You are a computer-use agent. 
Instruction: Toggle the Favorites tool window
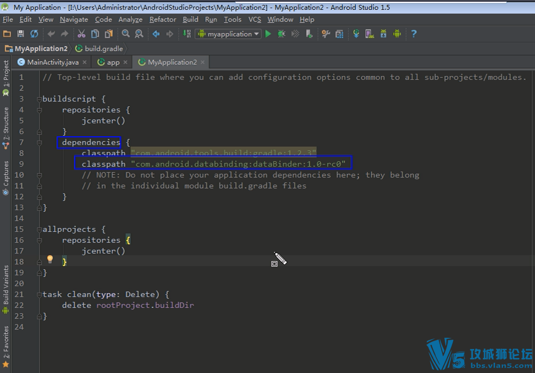click(x=5, y=347)
